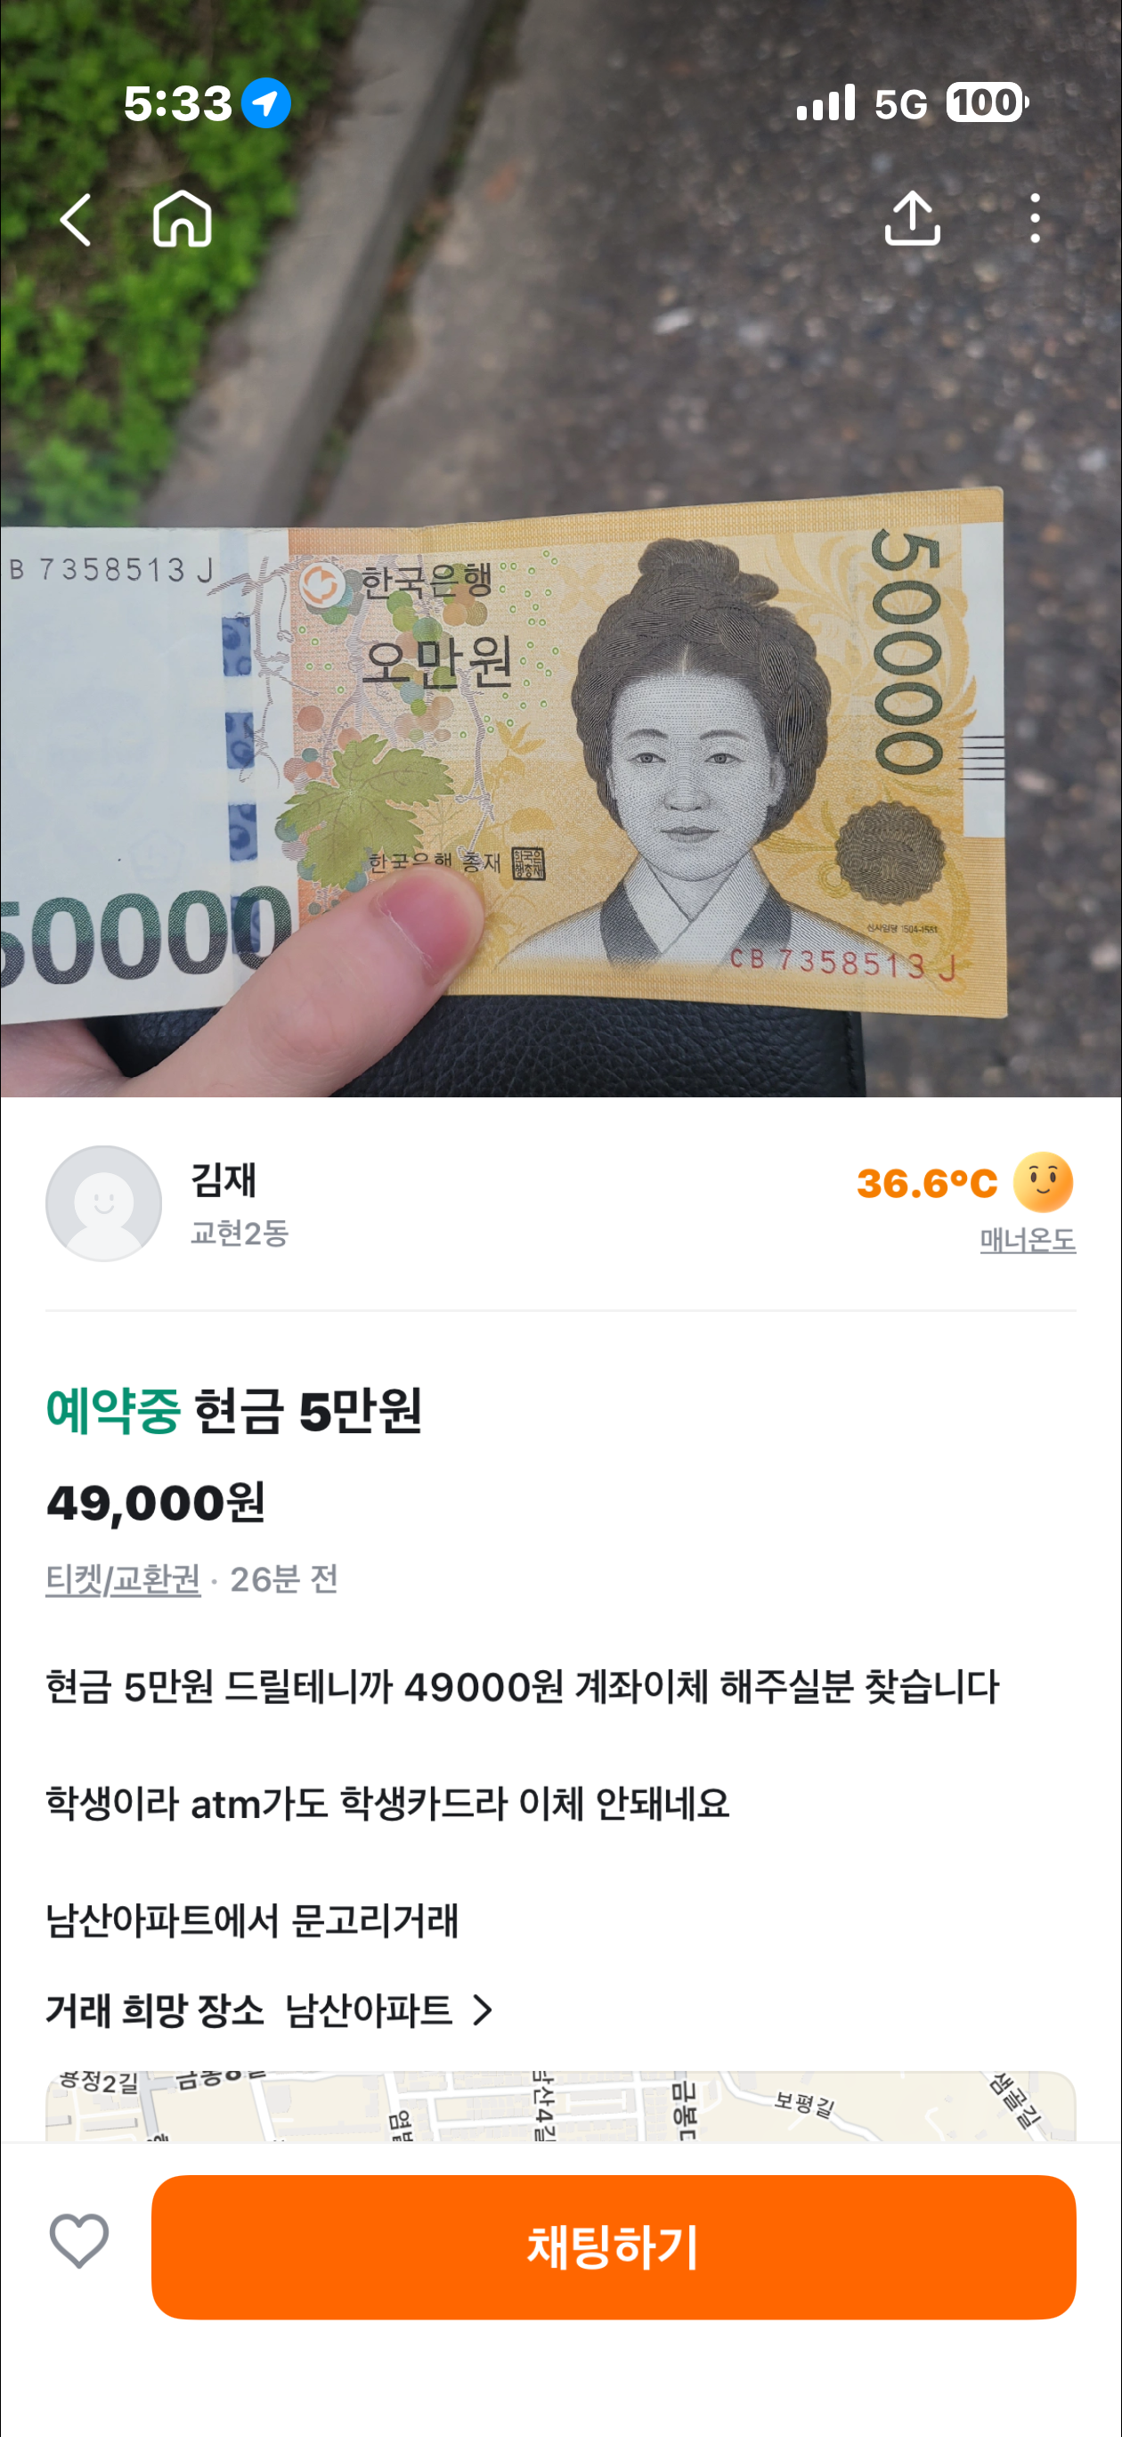Tap the battery 100 indicator
The height and width of the screenshot is (2437, 1122).
987,102
